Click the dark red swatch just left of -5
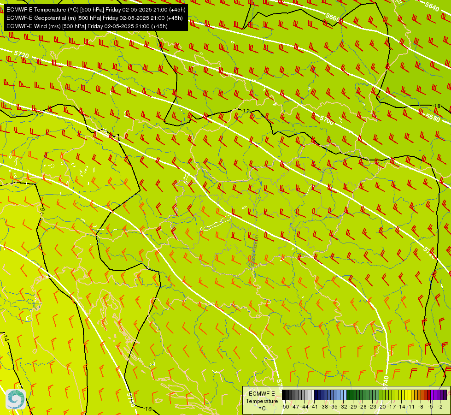 click(x=429, y=395)
